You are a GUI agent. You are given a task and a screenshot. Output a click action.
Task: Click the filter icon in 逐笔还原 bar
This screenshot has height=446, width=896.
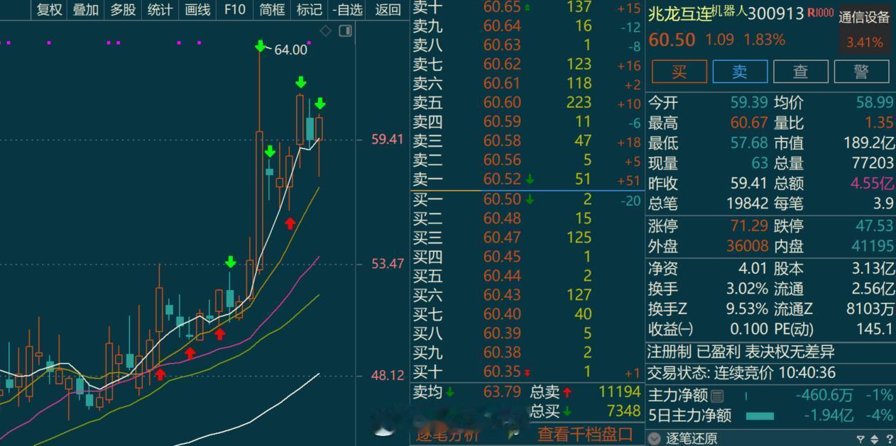coord(861,440)
